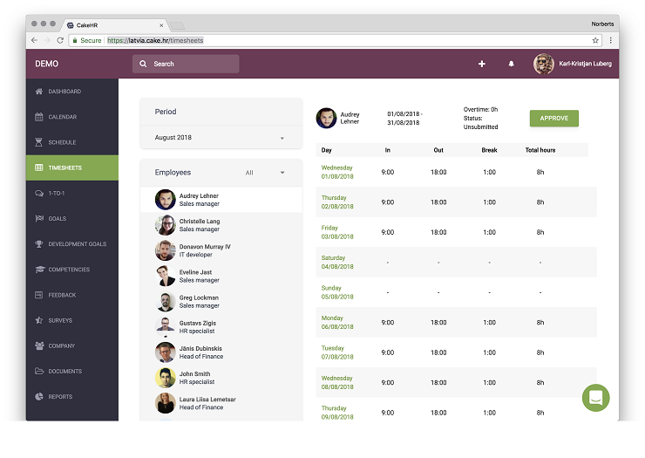Click the CakeHR browser tab
645x458 pixels.
(113, 24)
